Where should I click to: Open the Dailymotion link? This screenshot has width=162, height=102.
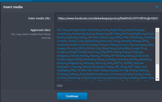tap(91, 41)
